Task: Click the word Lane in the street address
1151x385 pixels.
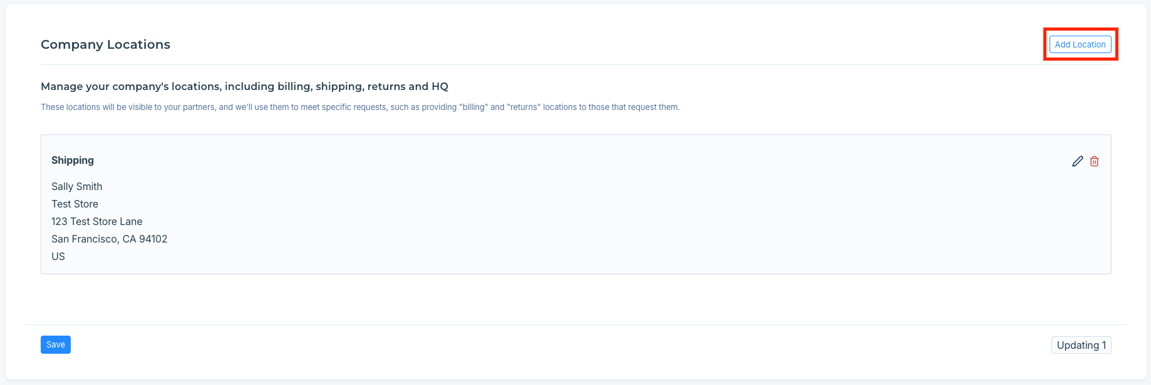Action: pyautogui.click(x=131, y=221)
